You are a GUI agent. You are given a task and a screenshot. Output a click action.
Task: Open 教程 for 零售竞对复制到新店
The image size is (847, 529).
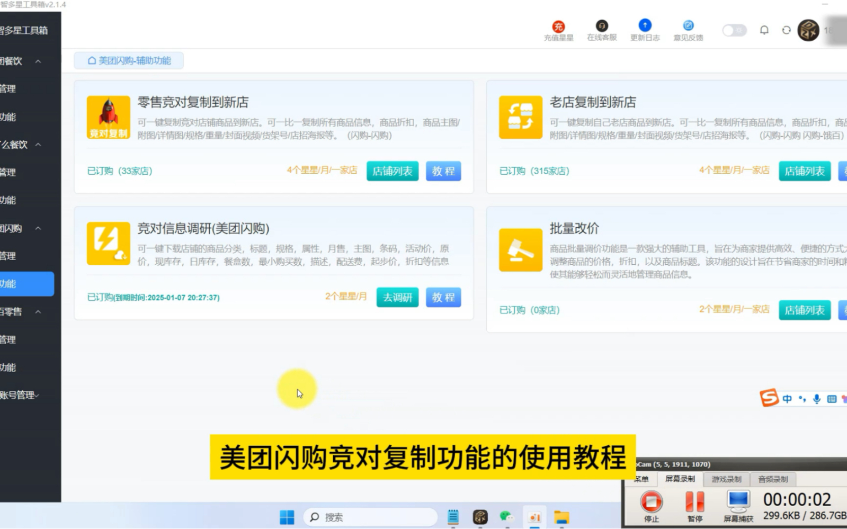(x=443, y=171)
